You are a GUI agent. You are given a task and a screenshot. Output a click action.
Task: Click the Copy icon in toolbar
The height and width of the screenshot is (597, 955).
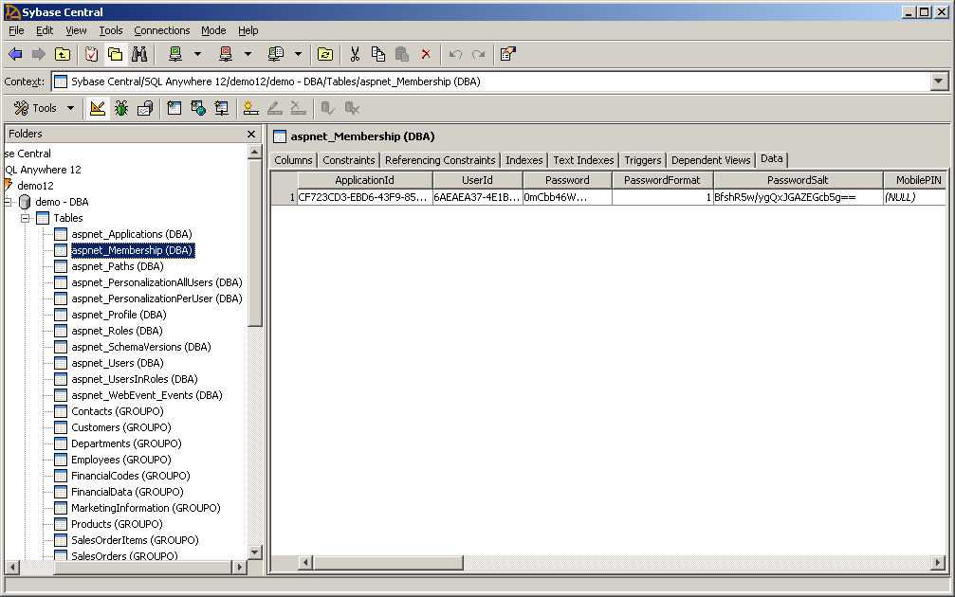click(378, 54)
